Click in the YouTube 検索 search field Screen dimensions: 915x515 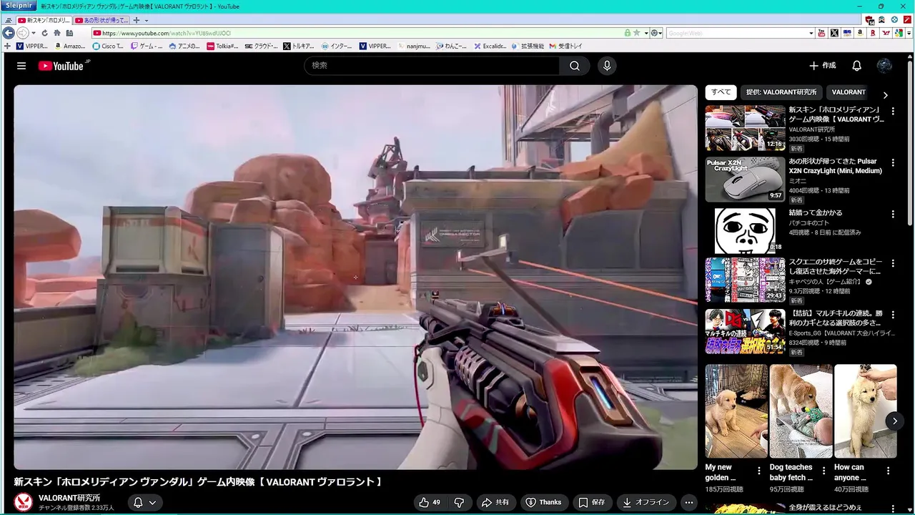[432, 66]
